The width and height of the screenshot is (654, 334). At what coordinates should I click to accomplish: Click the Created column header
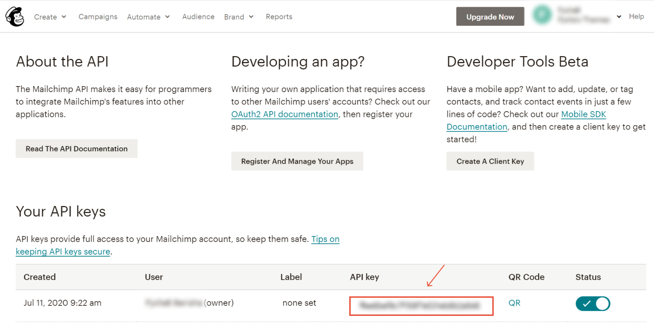click(x=40, y=277)
